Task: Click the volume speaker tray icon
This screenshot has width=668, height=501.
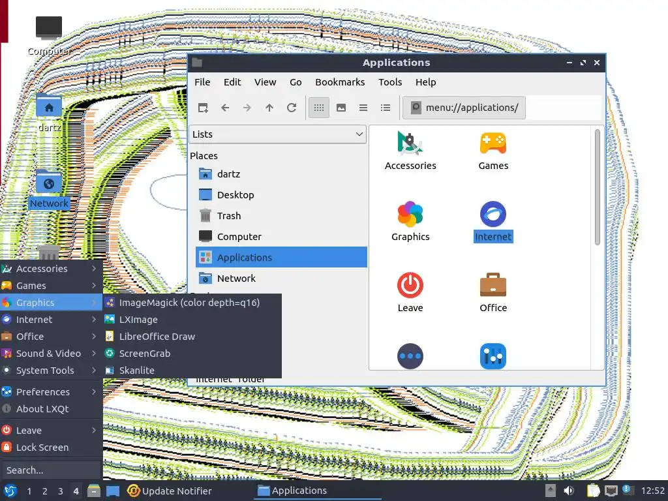Action: tap(568, 491)
